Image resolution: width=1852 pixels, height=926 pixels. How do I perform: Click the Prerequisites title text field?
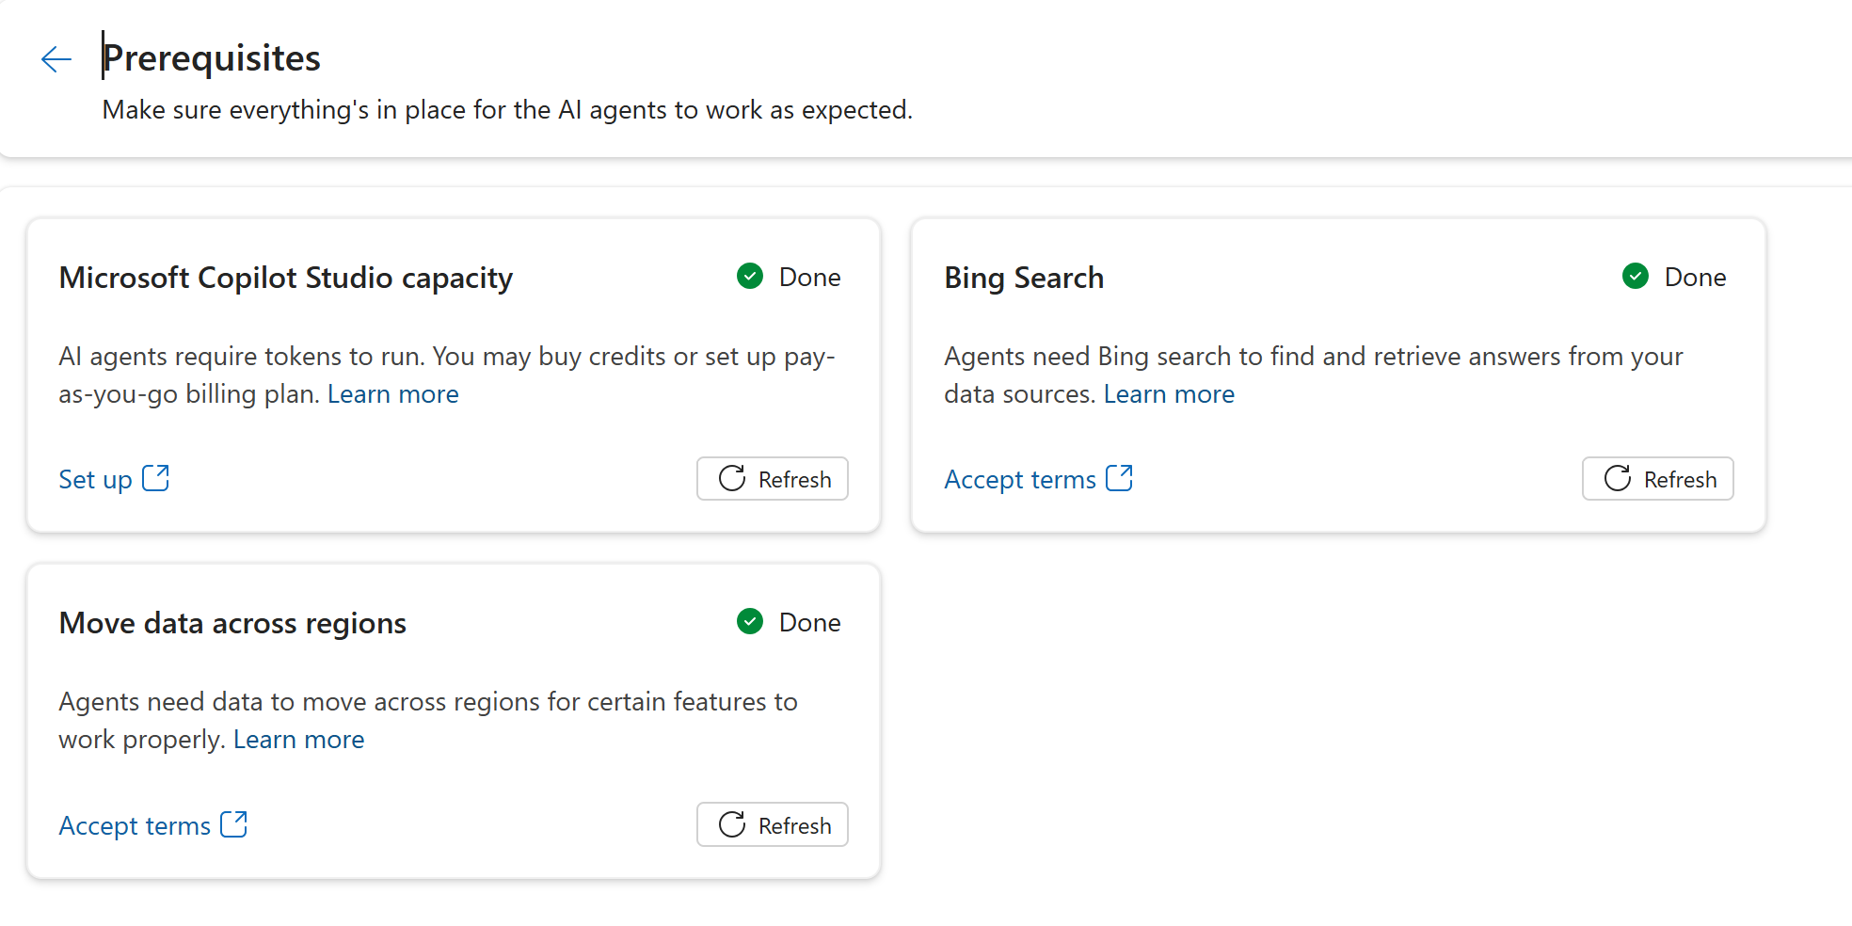point(211,56)
